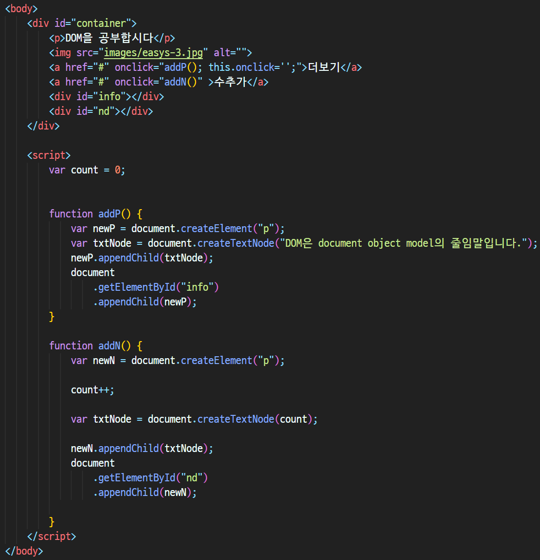Click '.getElementById("nd")' call
Image resolution: width=540 pixels, height=560 pixels.
pyautogui.click(x=151, y=477)
